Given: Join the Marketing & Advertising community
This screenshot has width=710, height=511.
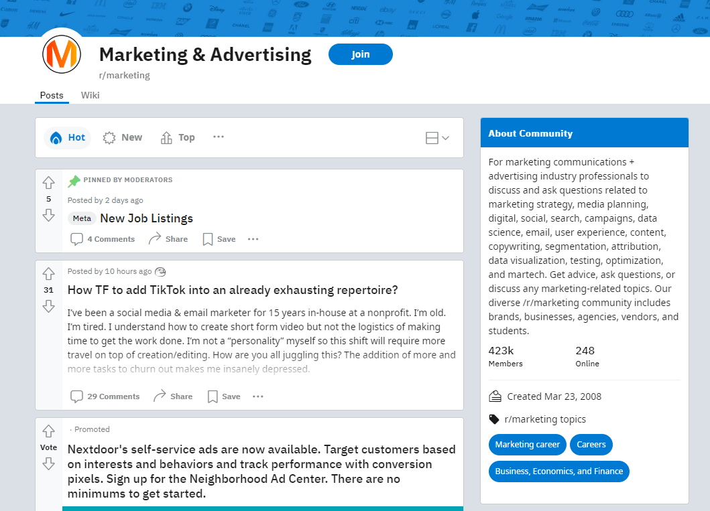Looking at the screenshot, I should (360, 54).
